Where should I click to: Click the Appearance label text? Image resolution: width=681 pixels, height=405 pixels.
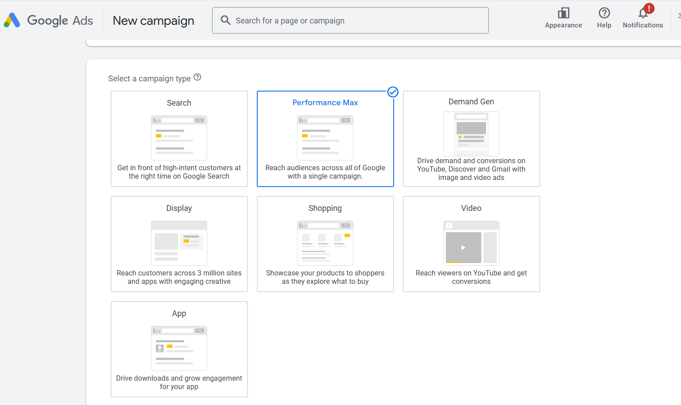click(563, 25)
